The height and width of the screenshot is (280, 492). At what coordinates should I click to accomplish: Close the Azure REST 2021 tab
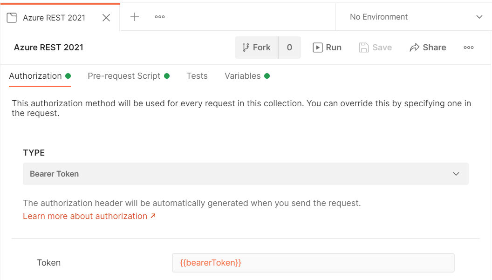[106, 17]
